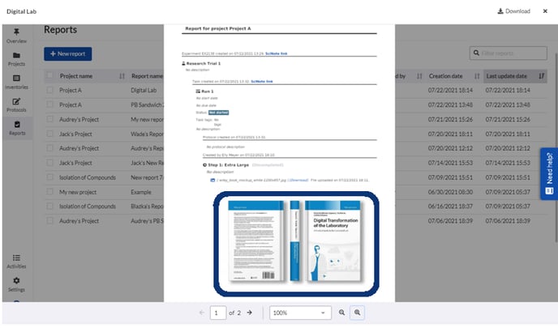Open the 100% zoom level dropdown

pyautogui.click(x=300, y=313)
